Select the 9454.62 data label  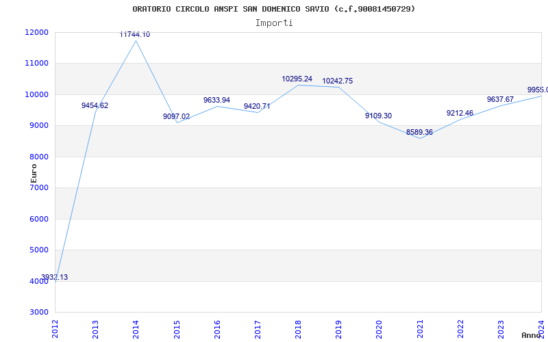[x=95, y=105]
